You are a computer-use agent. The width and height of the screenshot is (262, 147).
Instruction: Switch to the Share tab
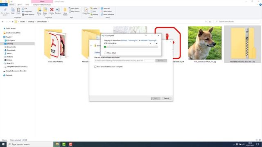[20, 4]
